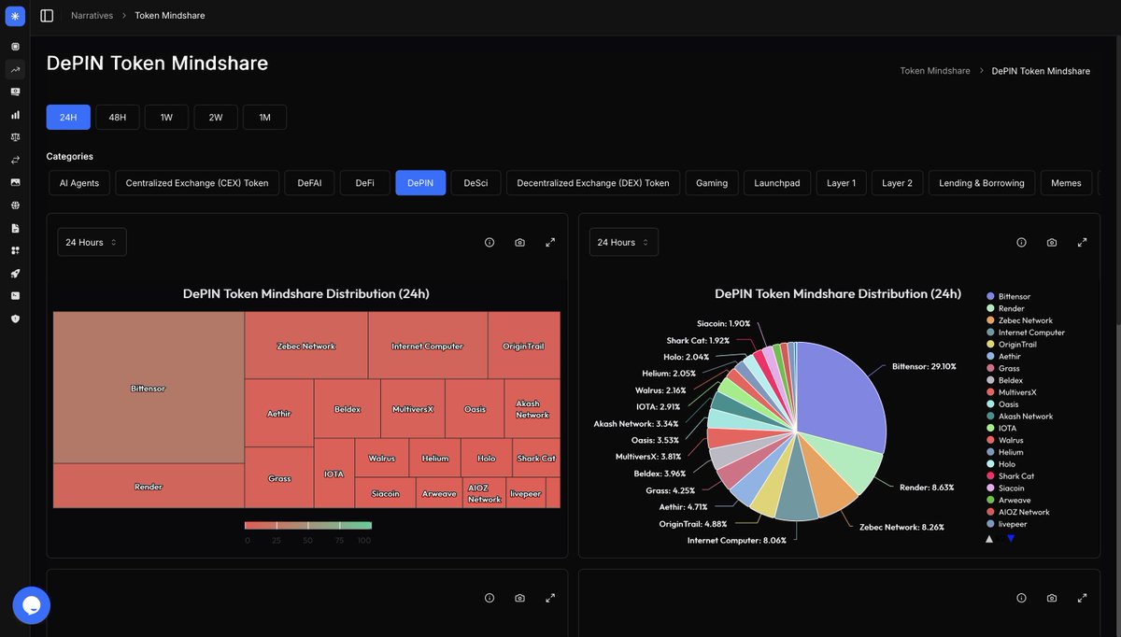Open the chat support bubble
Image resolution: width=1121 pixels, height=637 pixels.
point(31,605)
